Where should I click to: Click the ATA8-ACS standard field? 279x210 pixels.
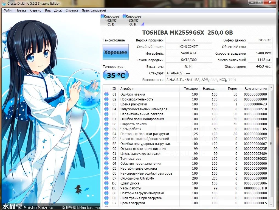click(219, 73)
